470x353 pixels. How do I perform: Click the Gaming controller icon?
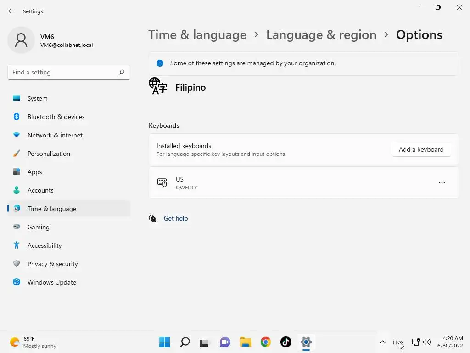17,227
